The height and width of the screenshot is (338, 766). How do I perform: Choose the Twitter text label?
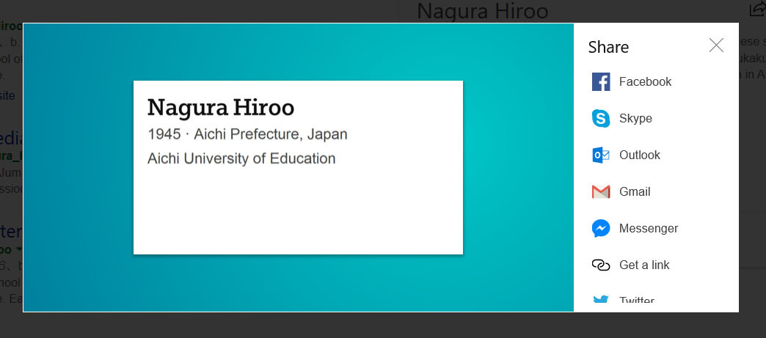[636, 301]
